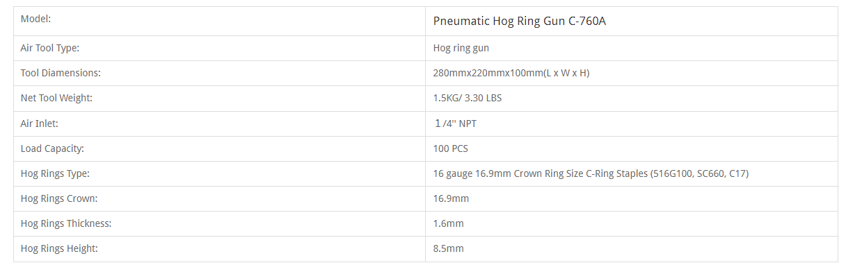The width and height of the screenshot is (846, 272).
Task: Click the Net Tool Weight label
Action: pyautogui.click(x=56, y=98)
